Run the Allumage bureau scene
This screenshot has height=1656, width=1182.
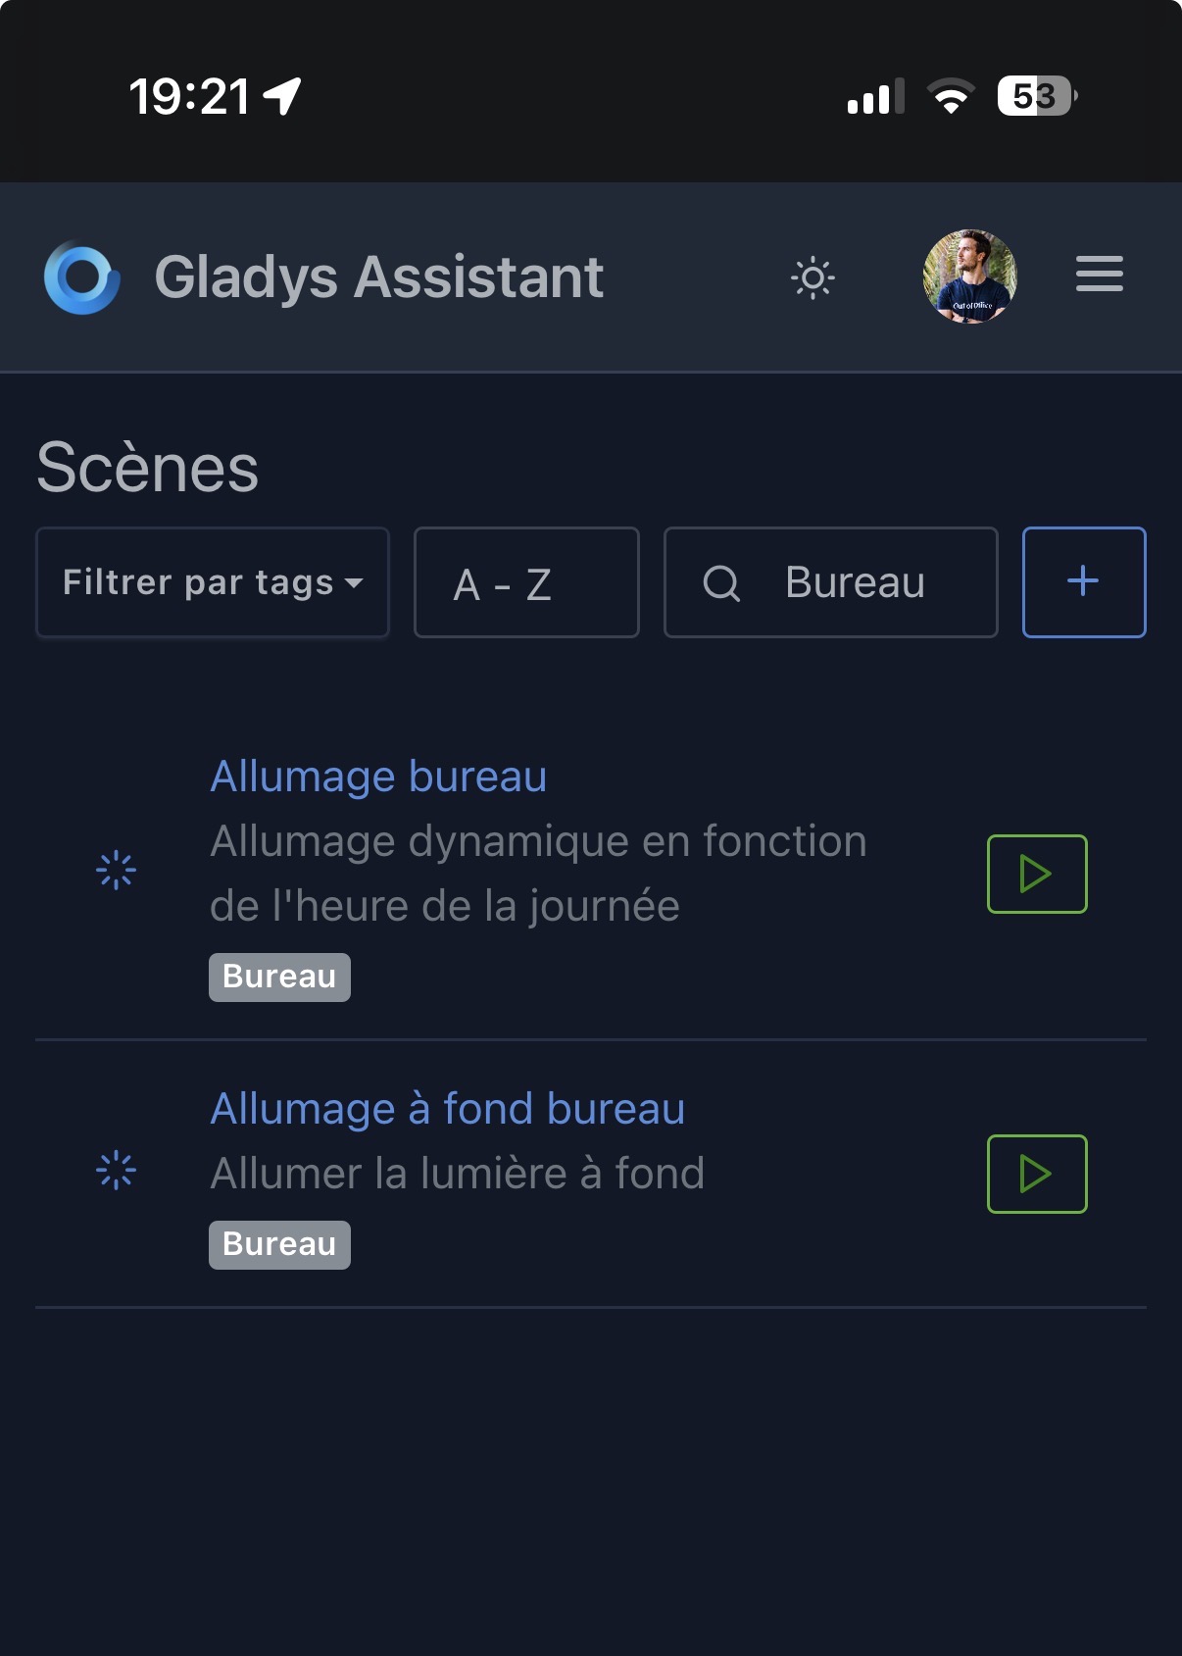(x=1036, y=874)
